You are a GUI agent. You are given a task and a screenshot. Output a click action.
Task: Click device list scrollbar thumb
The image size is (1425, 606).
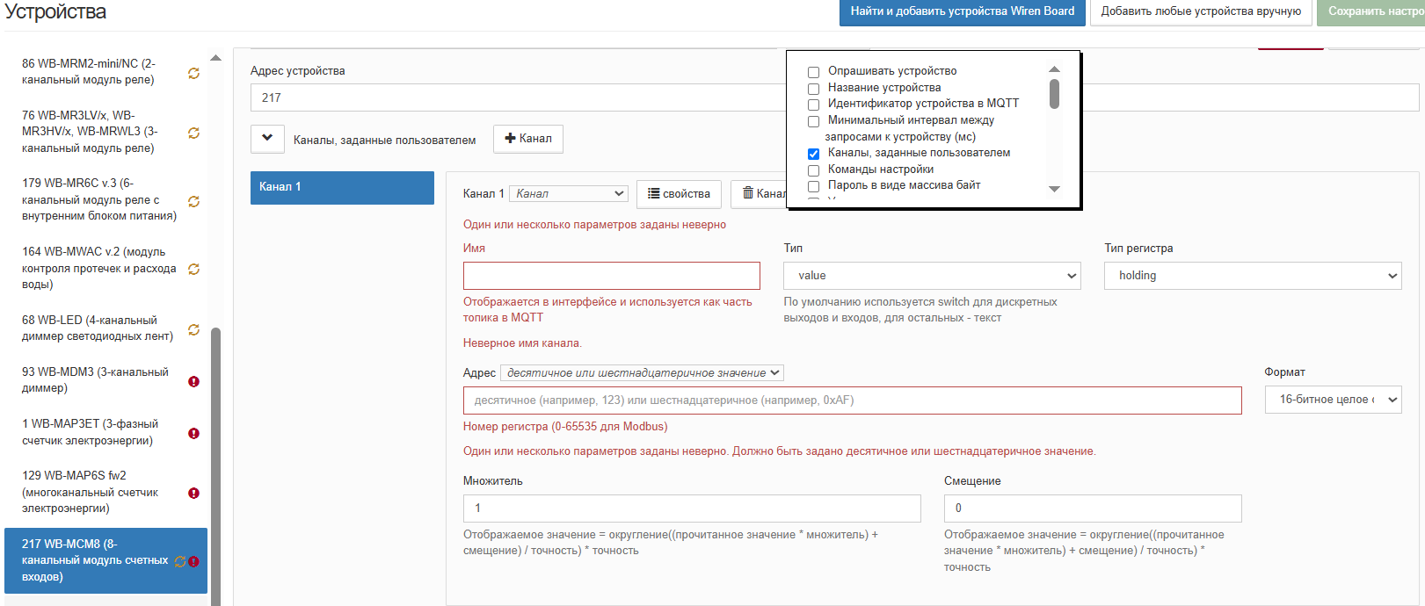(215, 465)
